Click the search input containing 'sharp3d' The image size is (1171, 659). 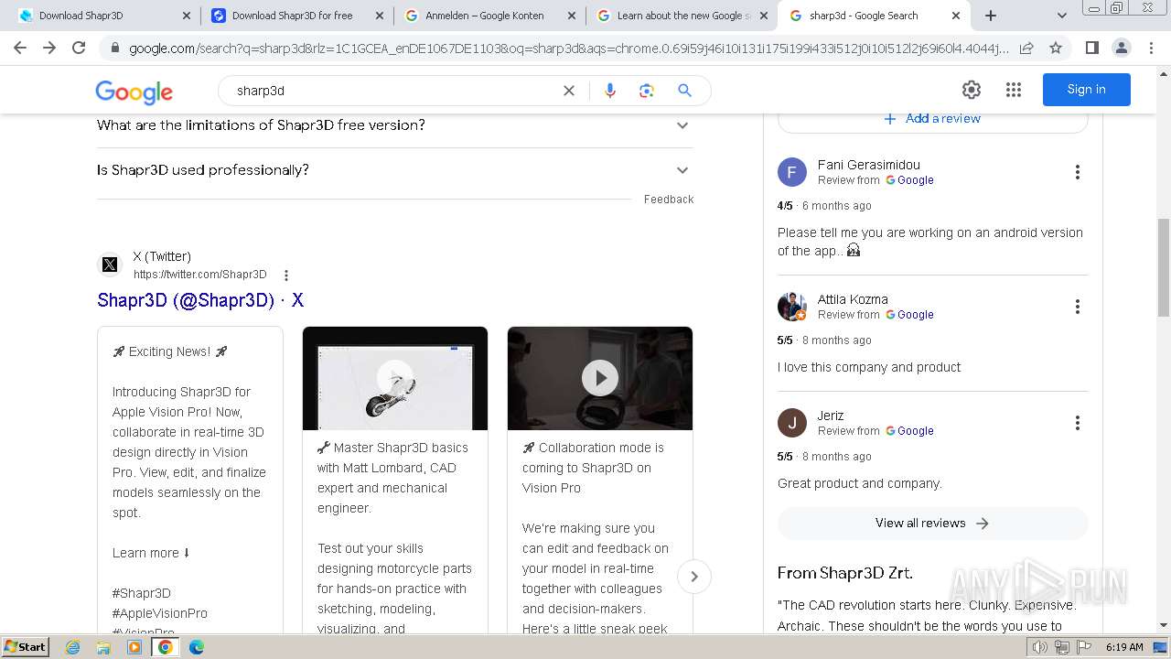tap(393, 91)
